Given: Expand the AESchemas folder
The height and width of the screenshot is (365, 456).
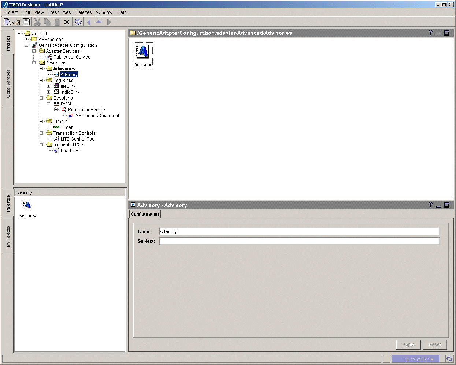Looking at the screenshot, I should [27, 40].
